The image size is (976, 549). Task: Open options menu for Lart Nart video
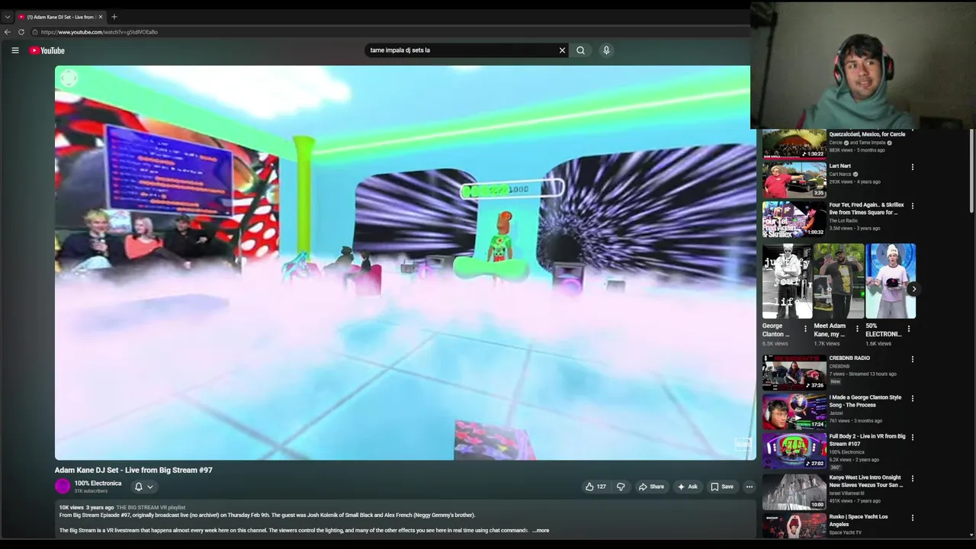(x=913, y=167)
